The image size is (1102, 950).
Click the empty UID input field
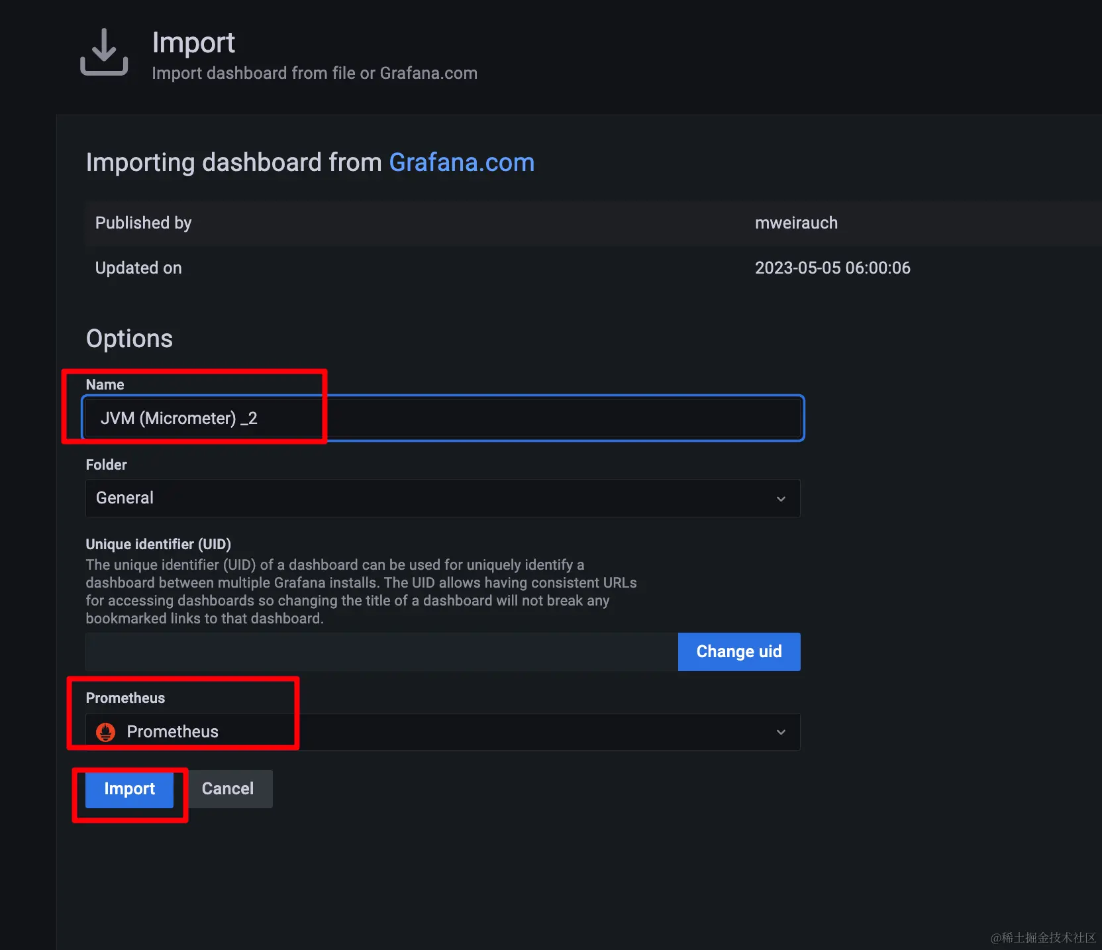pos(381,652)
